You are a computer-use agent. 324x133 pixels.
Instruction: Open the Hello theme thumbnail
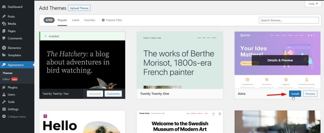pyautogui.click(x=82, y=122)
